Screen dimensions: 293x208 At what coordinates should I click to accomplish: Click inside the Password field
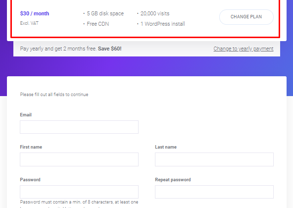point(79,192)
